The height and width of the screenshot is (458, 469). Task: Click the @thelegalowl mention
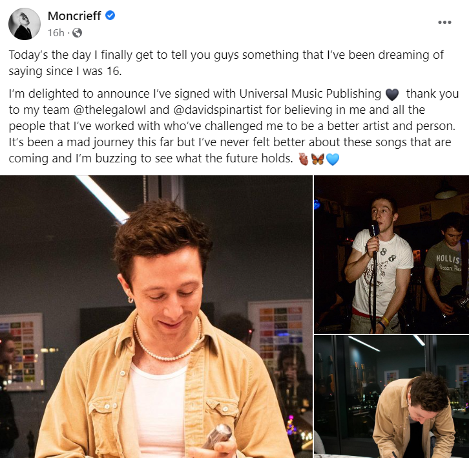(109, 110)
